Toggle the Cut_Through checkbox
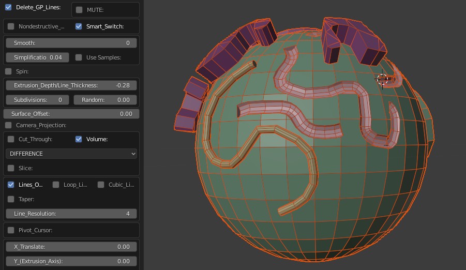This screenshot has height=270, width=466. tap(11, 139)
